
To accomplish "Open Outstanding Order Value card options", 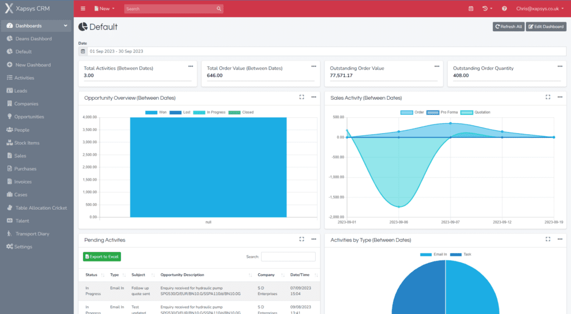I will tap(437, 66).
